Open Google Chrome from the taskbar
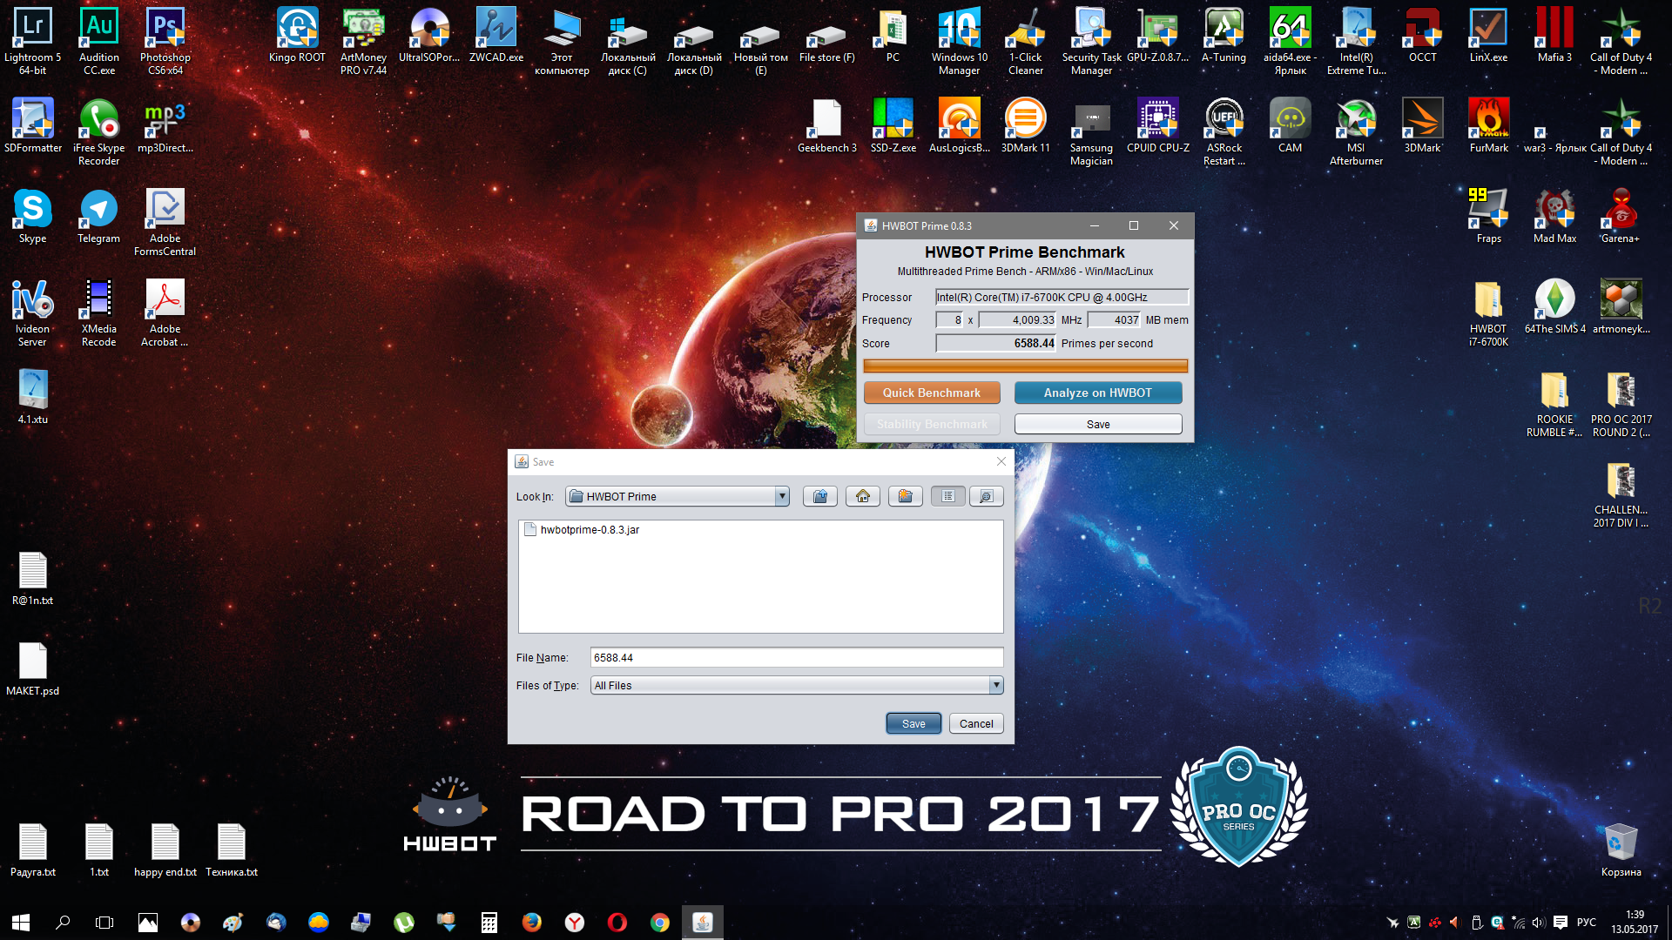Screen dimensions: 1672x940 click(x=660, y=922)
